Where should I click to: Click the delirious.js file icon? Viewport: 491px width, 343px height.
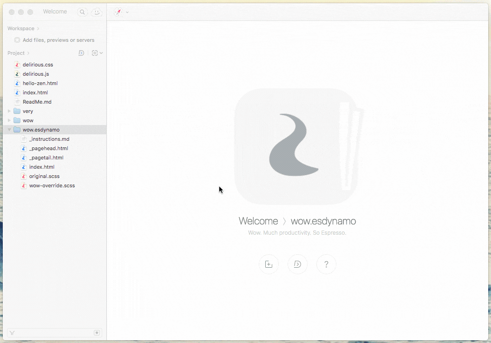[17, 74]
